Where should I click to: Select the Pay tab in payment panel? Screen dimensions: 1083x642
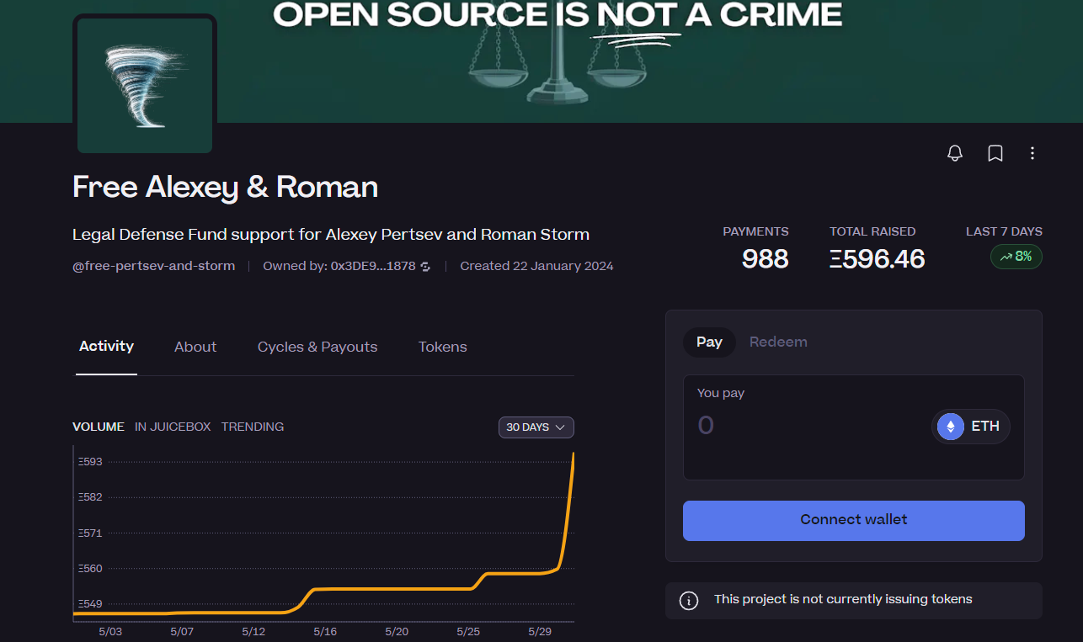tap(709, 342)
